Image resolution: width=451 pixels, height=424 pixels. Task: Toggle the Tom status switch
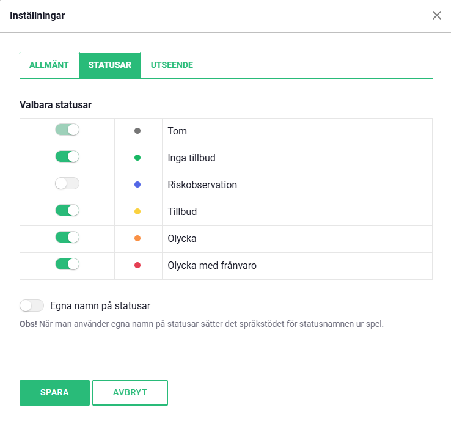point(67,130)
